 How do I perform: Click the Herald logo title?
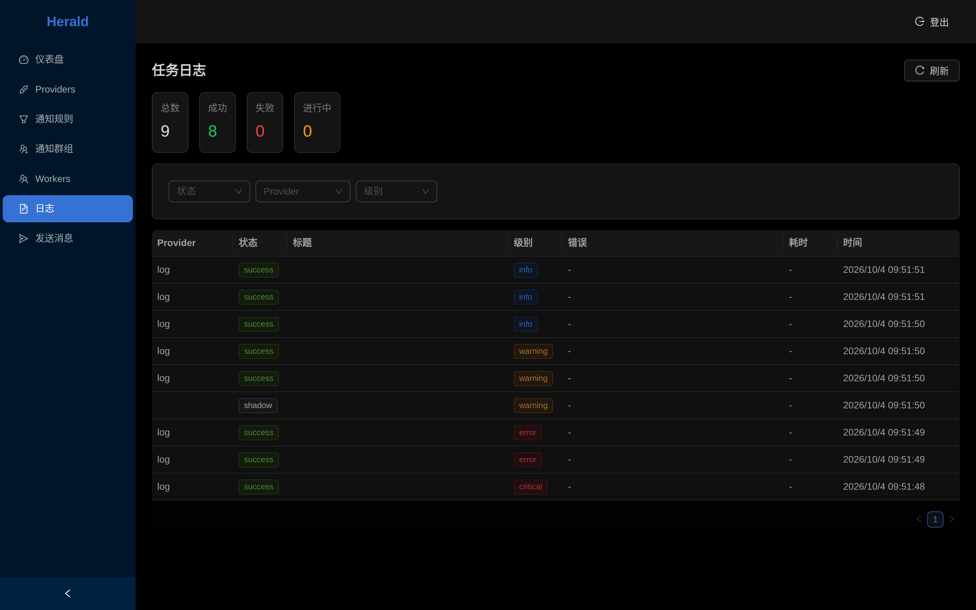point(68,21)
